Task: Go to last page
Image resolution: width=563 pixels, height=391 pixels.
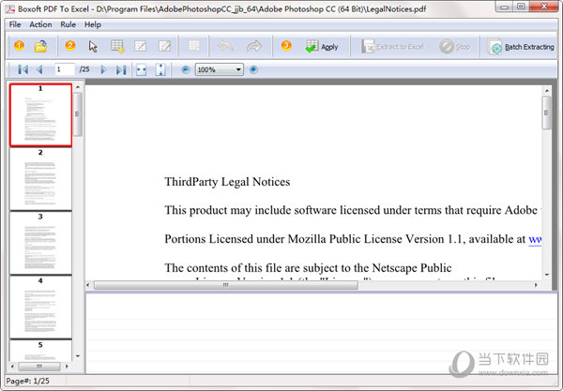Action: click(x=121, y=69)
